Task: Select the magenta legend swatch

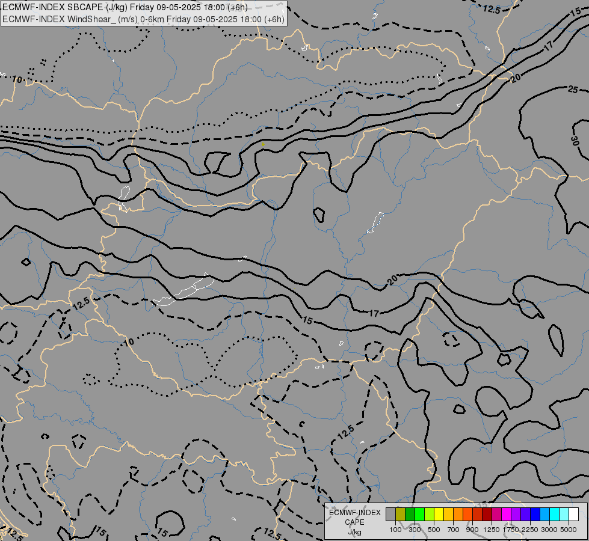Action: [x=506, y=515]
